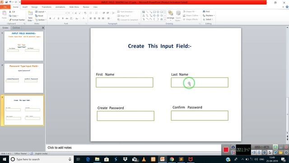Screen dimensions: 289x163
Task: Click the recorder settings gear icon
Action: pos(286,153)
